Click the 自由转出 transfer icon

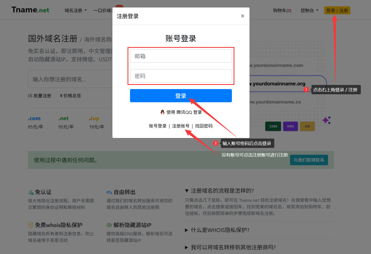point(109,192)
